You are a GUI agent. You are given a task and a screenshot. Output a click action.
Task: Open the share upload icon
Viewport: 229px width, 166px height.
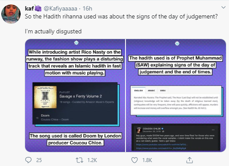189,160
